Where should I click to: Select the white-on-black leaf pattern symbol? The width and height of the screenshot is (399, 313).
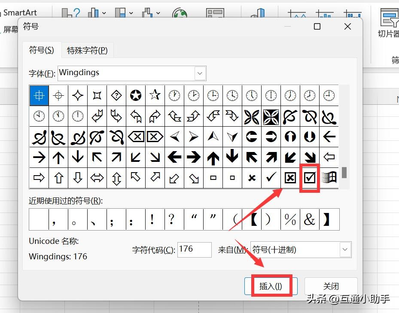[271, 116]
